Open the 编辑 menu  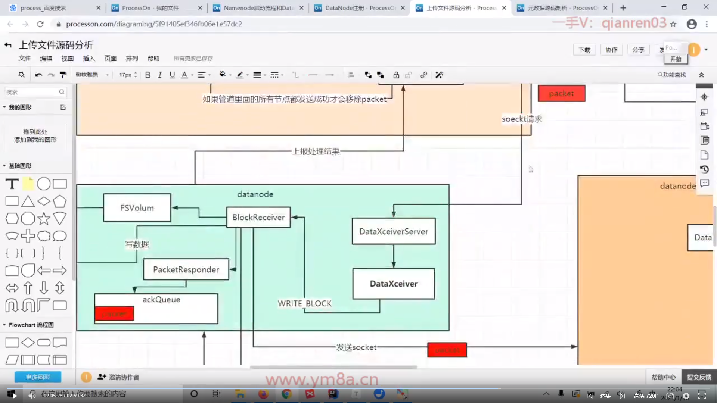pos(46,59)
